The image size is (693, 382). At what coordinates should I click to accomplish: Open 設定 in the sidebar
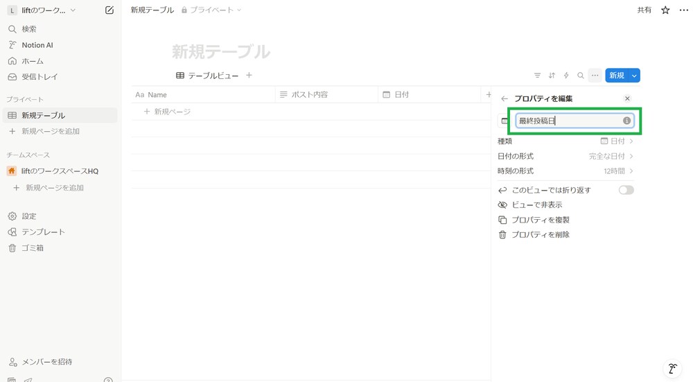tap(60, 216)
